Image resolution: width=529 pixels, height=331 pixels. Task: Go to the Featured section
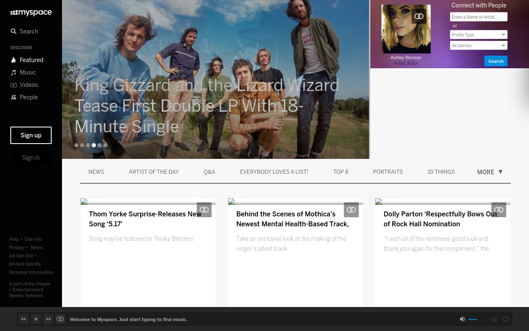27,60
